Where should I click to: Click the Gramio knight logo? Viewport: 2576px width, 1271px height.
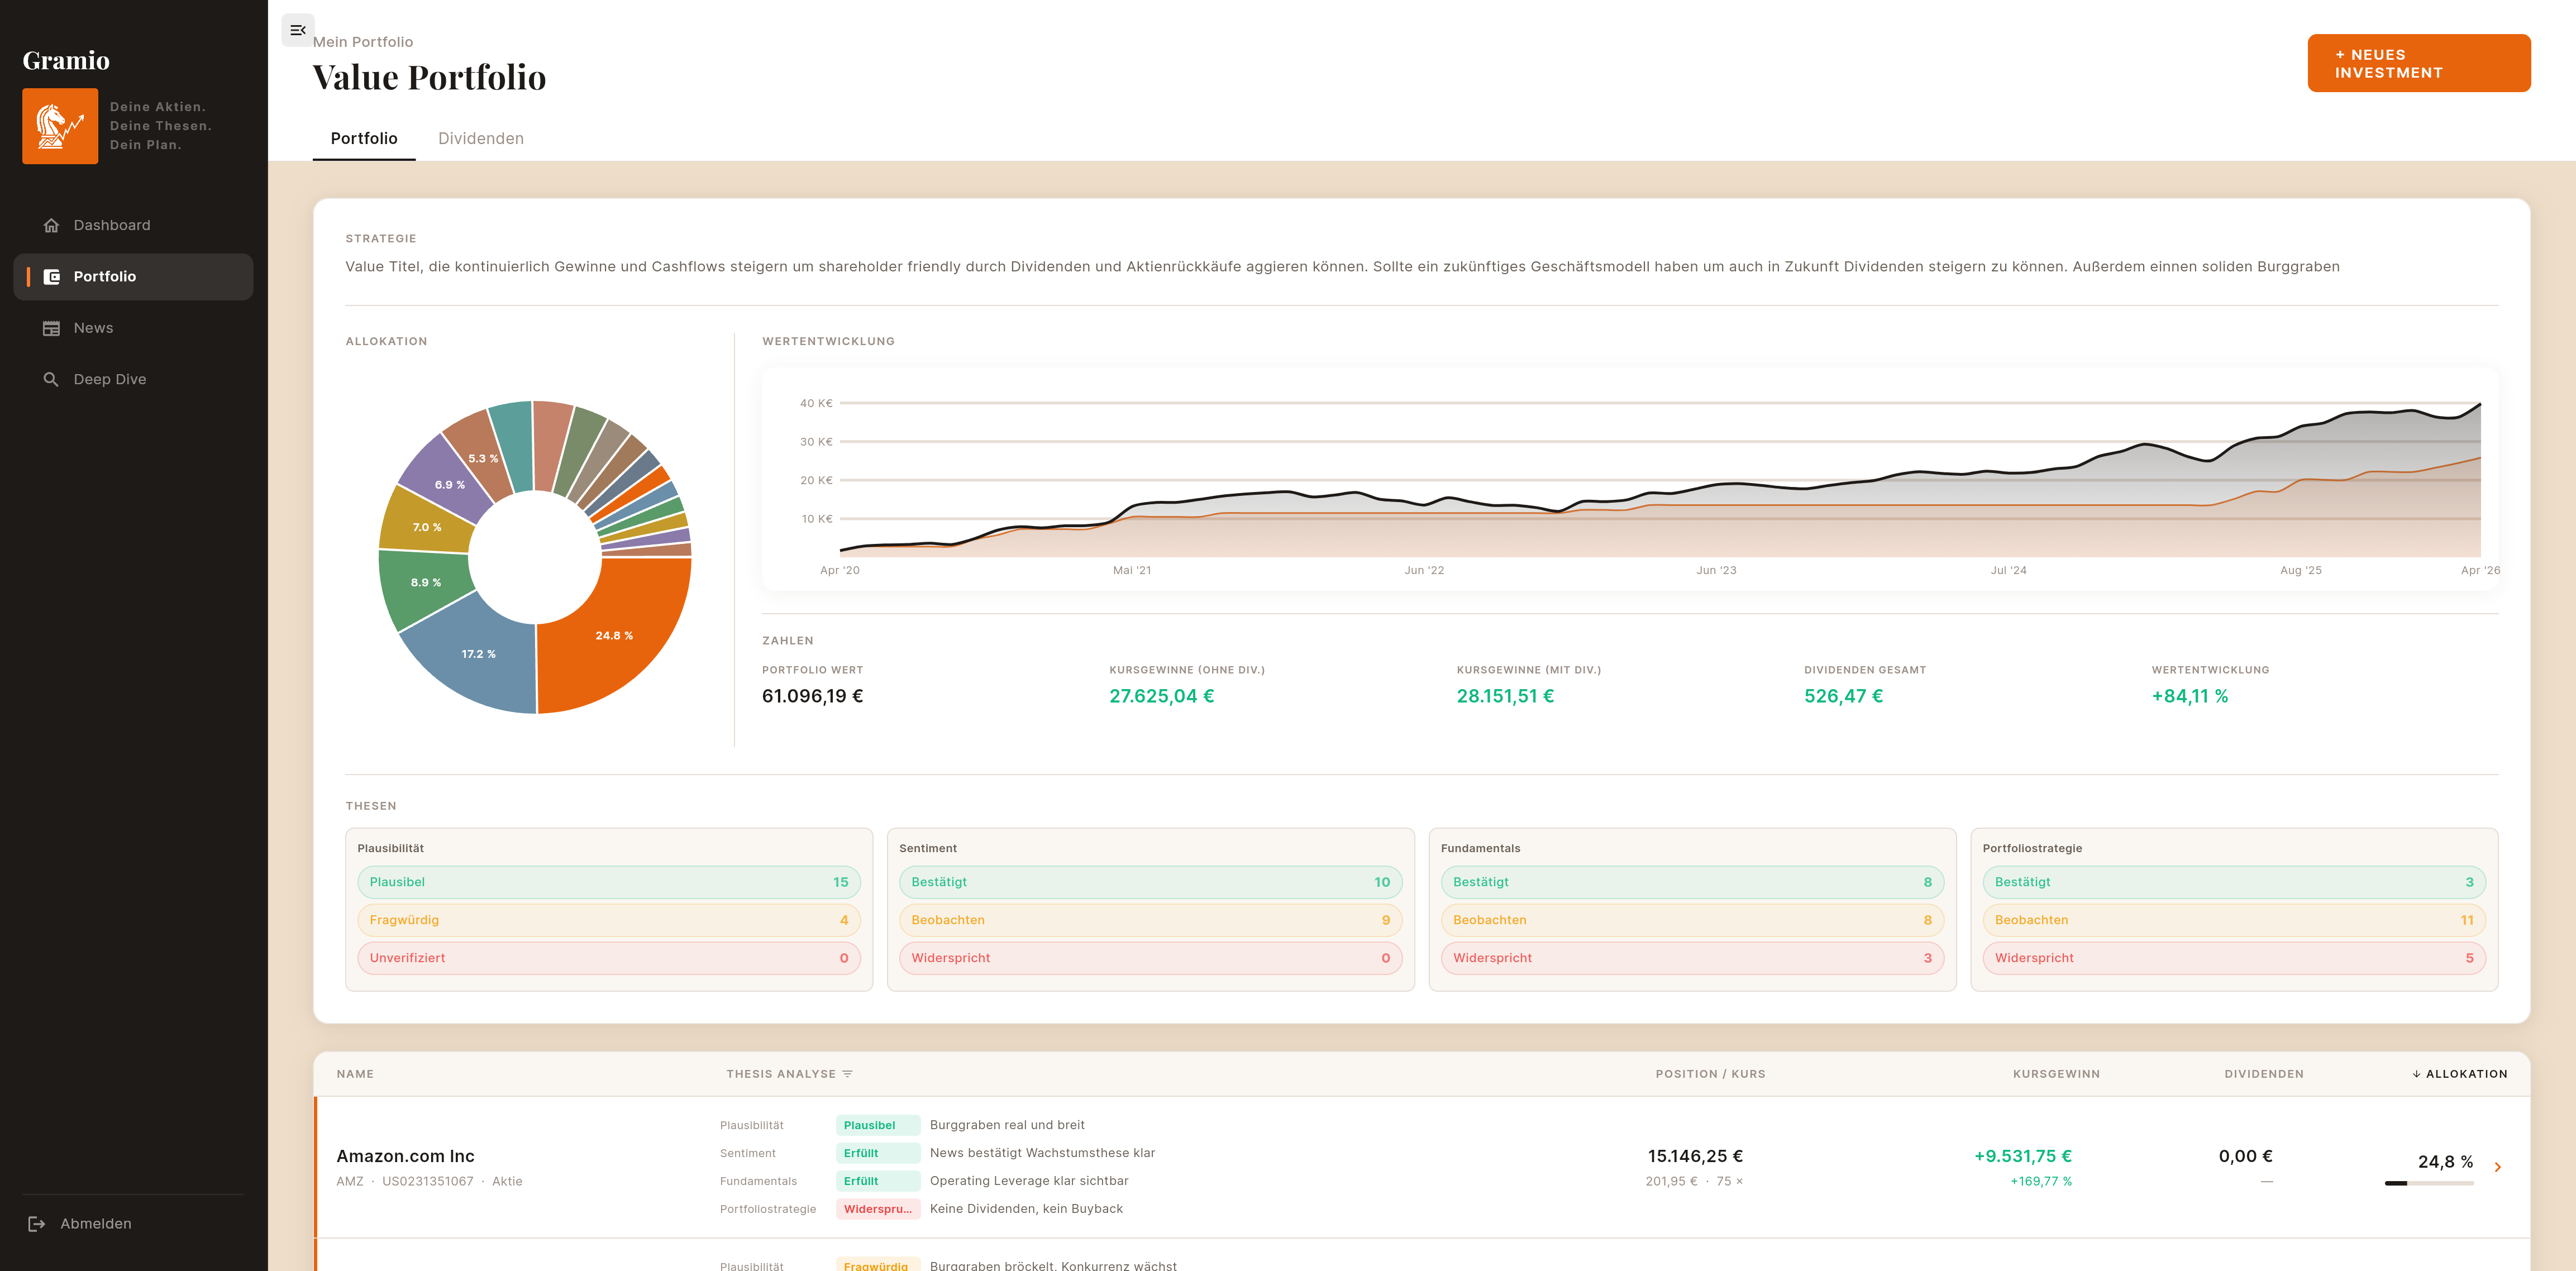pyautogui.click(x=60, y=126)
